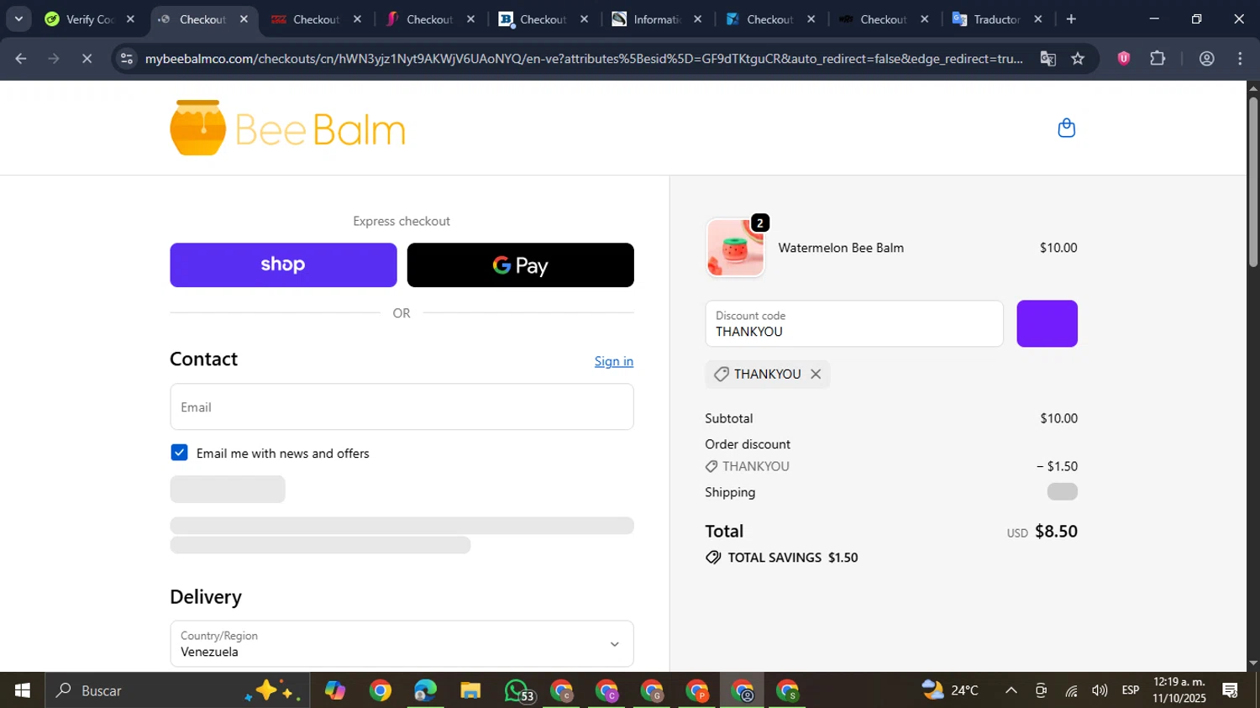The width and height of the screenshot is (1260, 708).
Task: Pay with the Google Pay button
Action: point(520,265)
